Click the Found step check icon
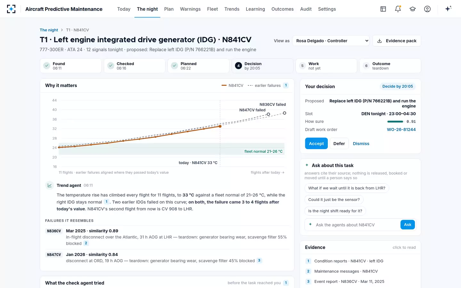461x288 pixels. coord(47,66)
